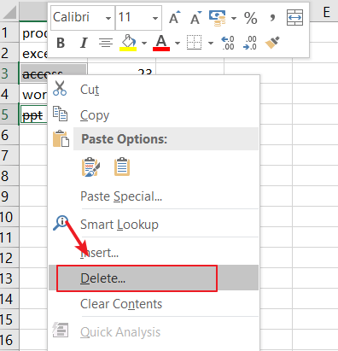
Task: Click the number cell in row 3
Action: pos(122,70)
